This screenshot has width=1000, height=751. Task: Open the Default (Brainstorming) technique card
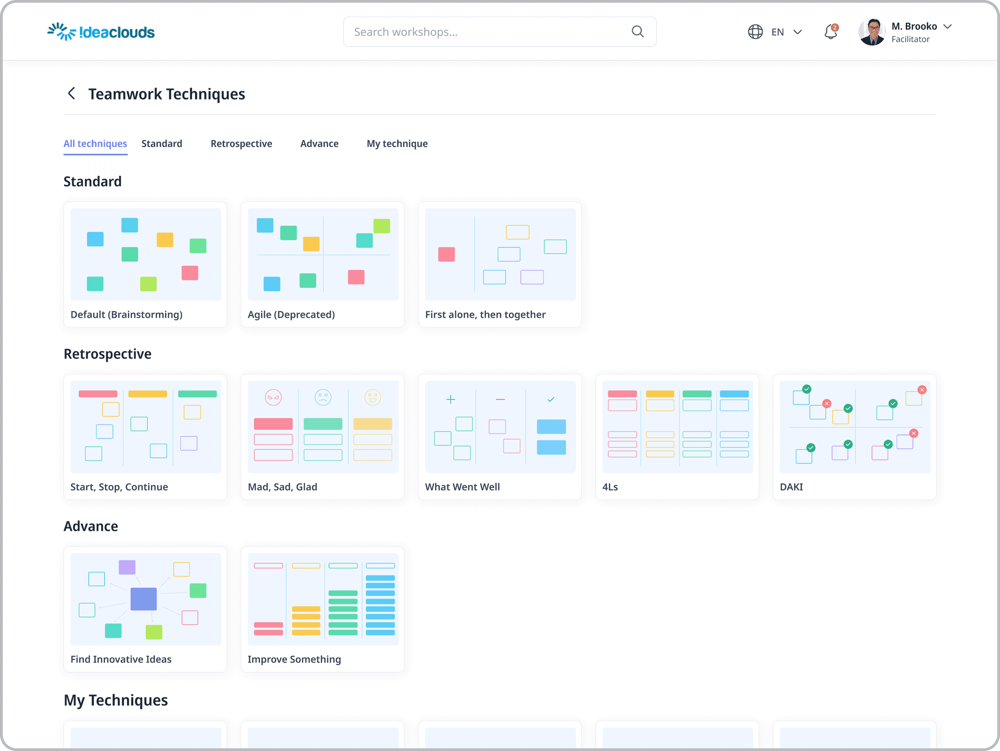tap(145, 264)
